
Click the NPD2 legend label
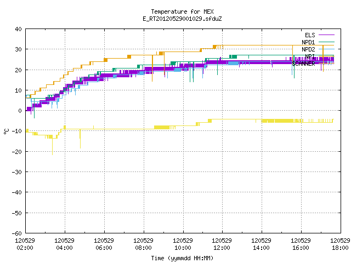tap(308, 49)
